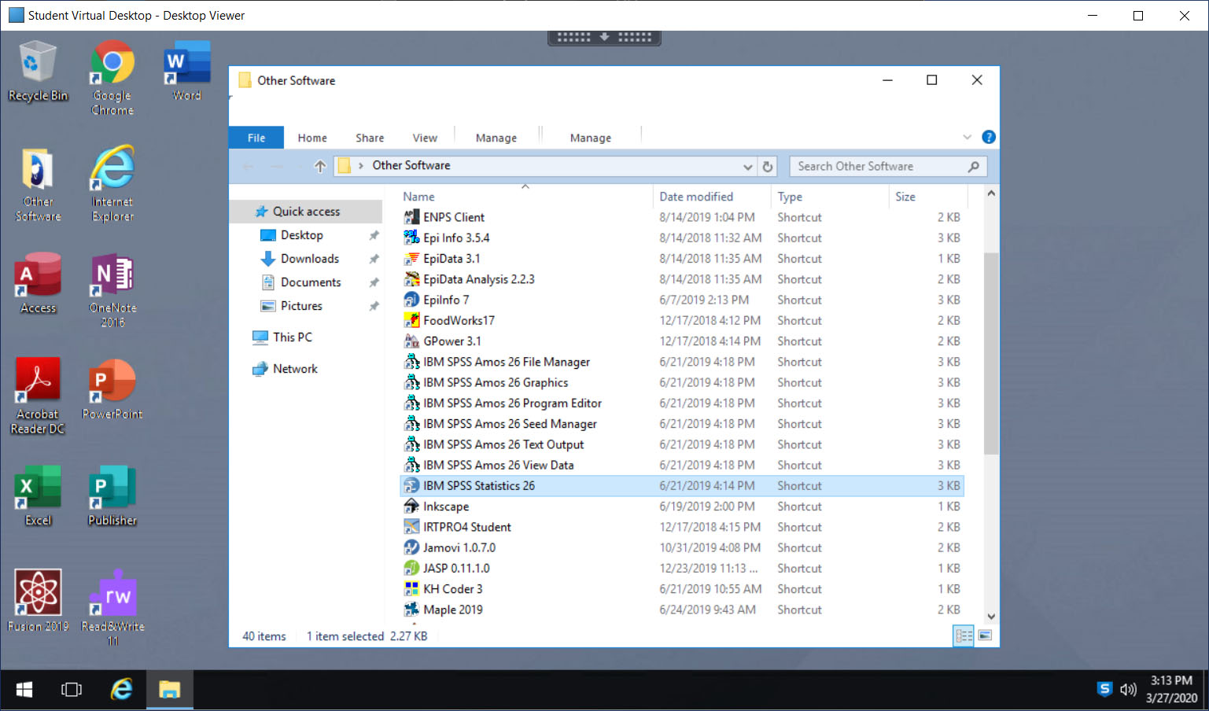Select the EpiData 3.1 shortcut icon
1209x711 pixels.
point(411,258)
